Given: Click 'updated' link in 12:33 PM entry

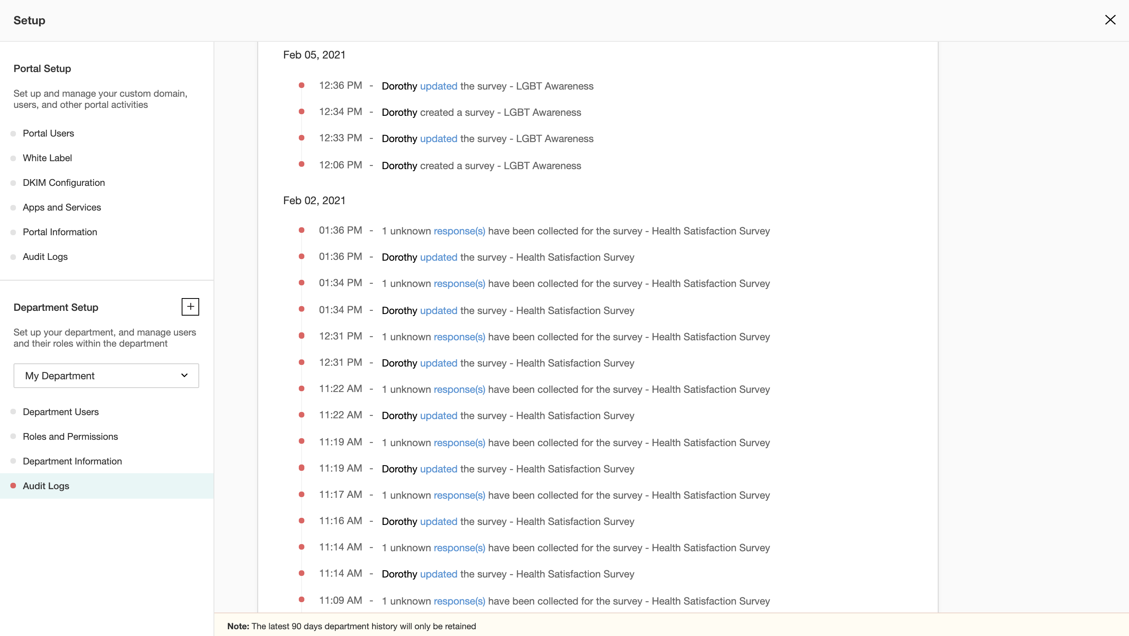Looking at the screenshot, I should tap(438, 139).
